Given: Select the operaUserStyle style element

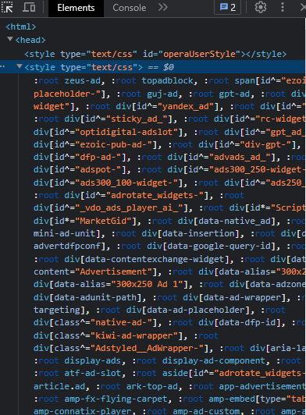Looking at the screenshot, I should pyautogui.click(x=155, y=54).
